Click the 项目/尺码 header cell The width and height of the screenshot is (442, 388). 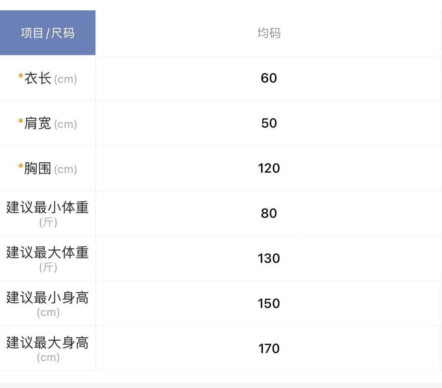(x=47, y=33)
